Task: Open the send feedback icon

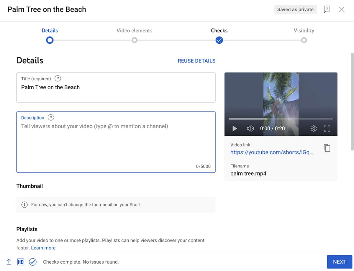Action: tap(327, 9)
